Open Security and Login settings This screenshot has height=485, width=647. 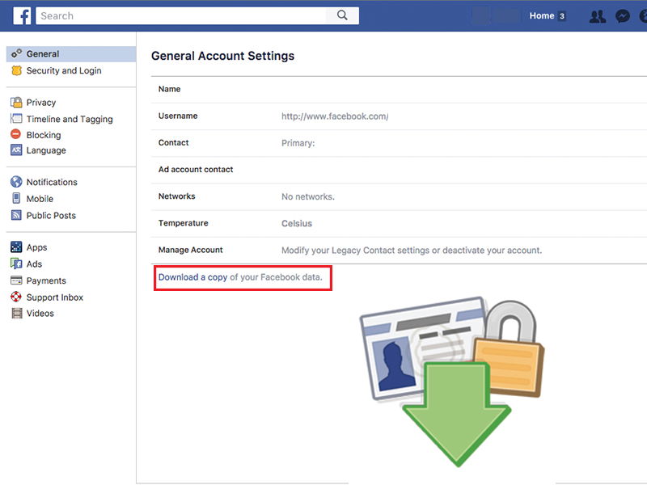click(x=64, y=70)
